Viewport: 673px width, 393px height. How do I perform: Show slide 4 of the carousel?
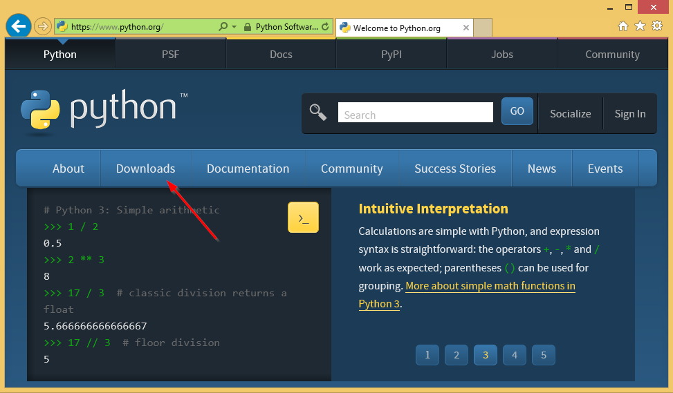515,355
